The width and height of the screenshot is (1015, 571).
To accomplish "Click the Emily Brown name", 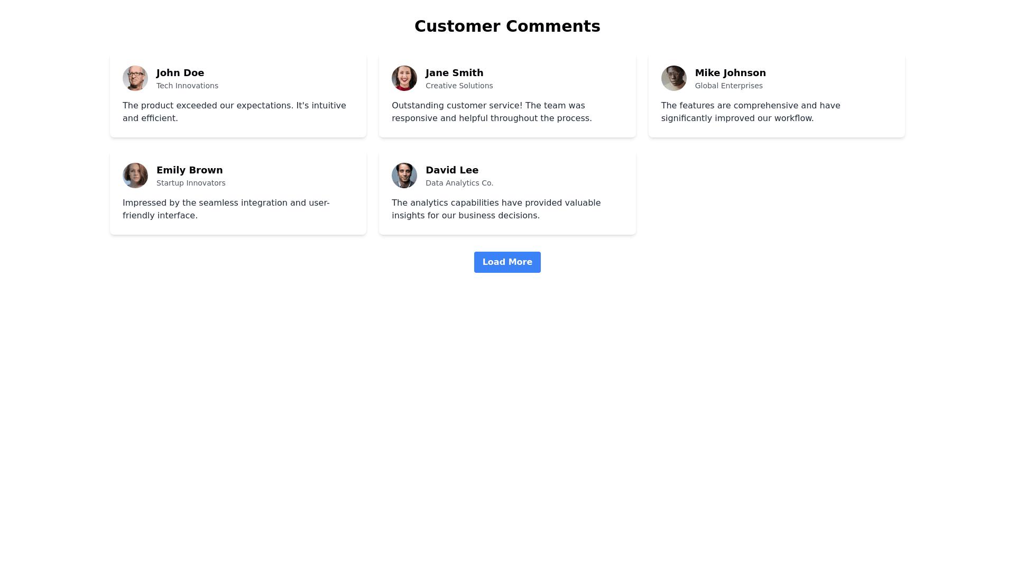I will pyautogui.click(x=189, y=170).
